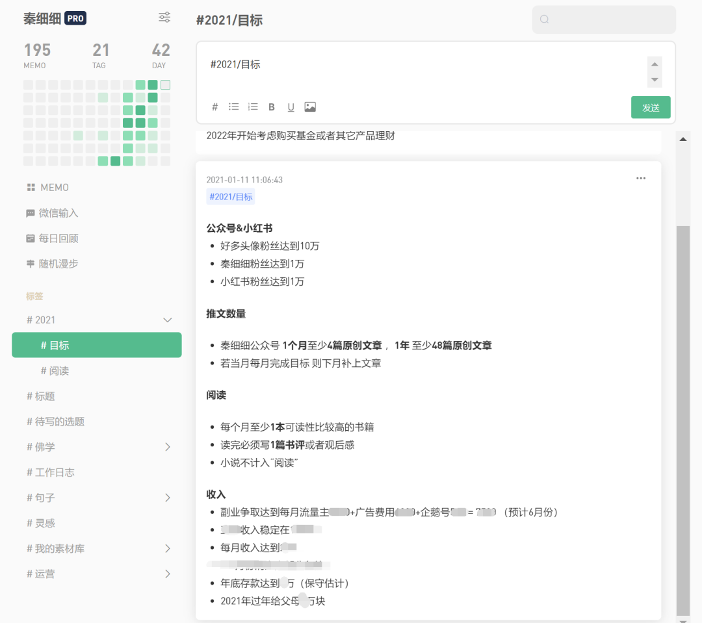
Task: Expand the # 运营 tag
Action: 168,574
